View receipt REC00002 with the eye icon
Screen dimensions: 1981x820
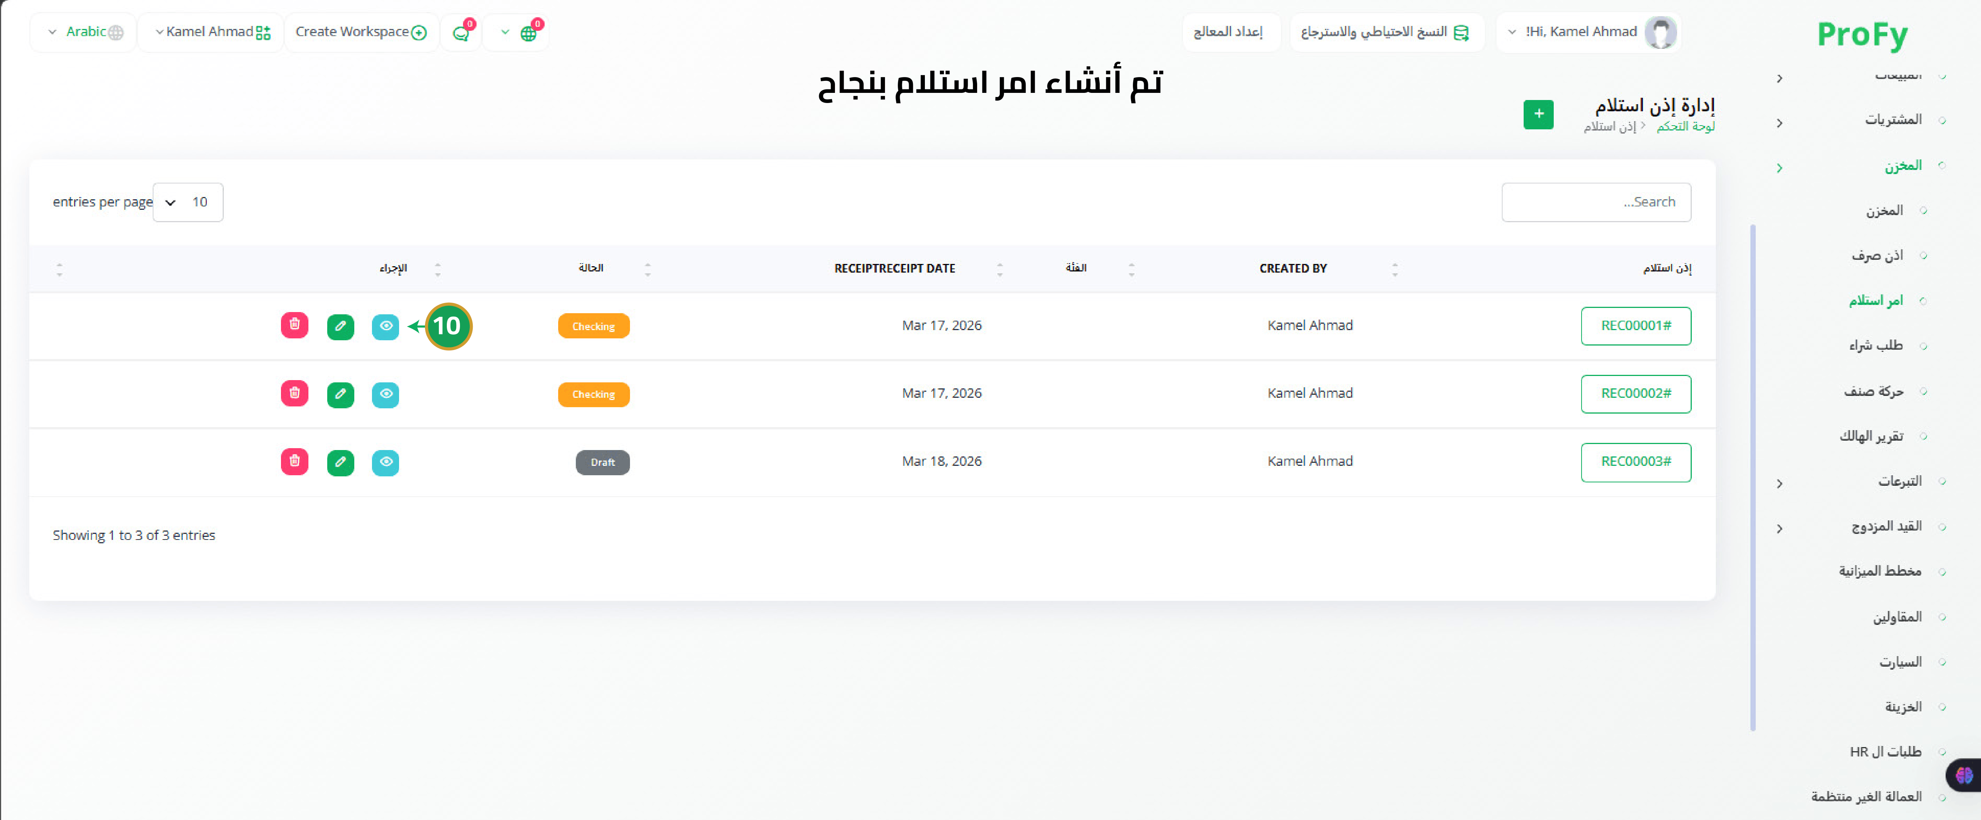coord(385,394)
